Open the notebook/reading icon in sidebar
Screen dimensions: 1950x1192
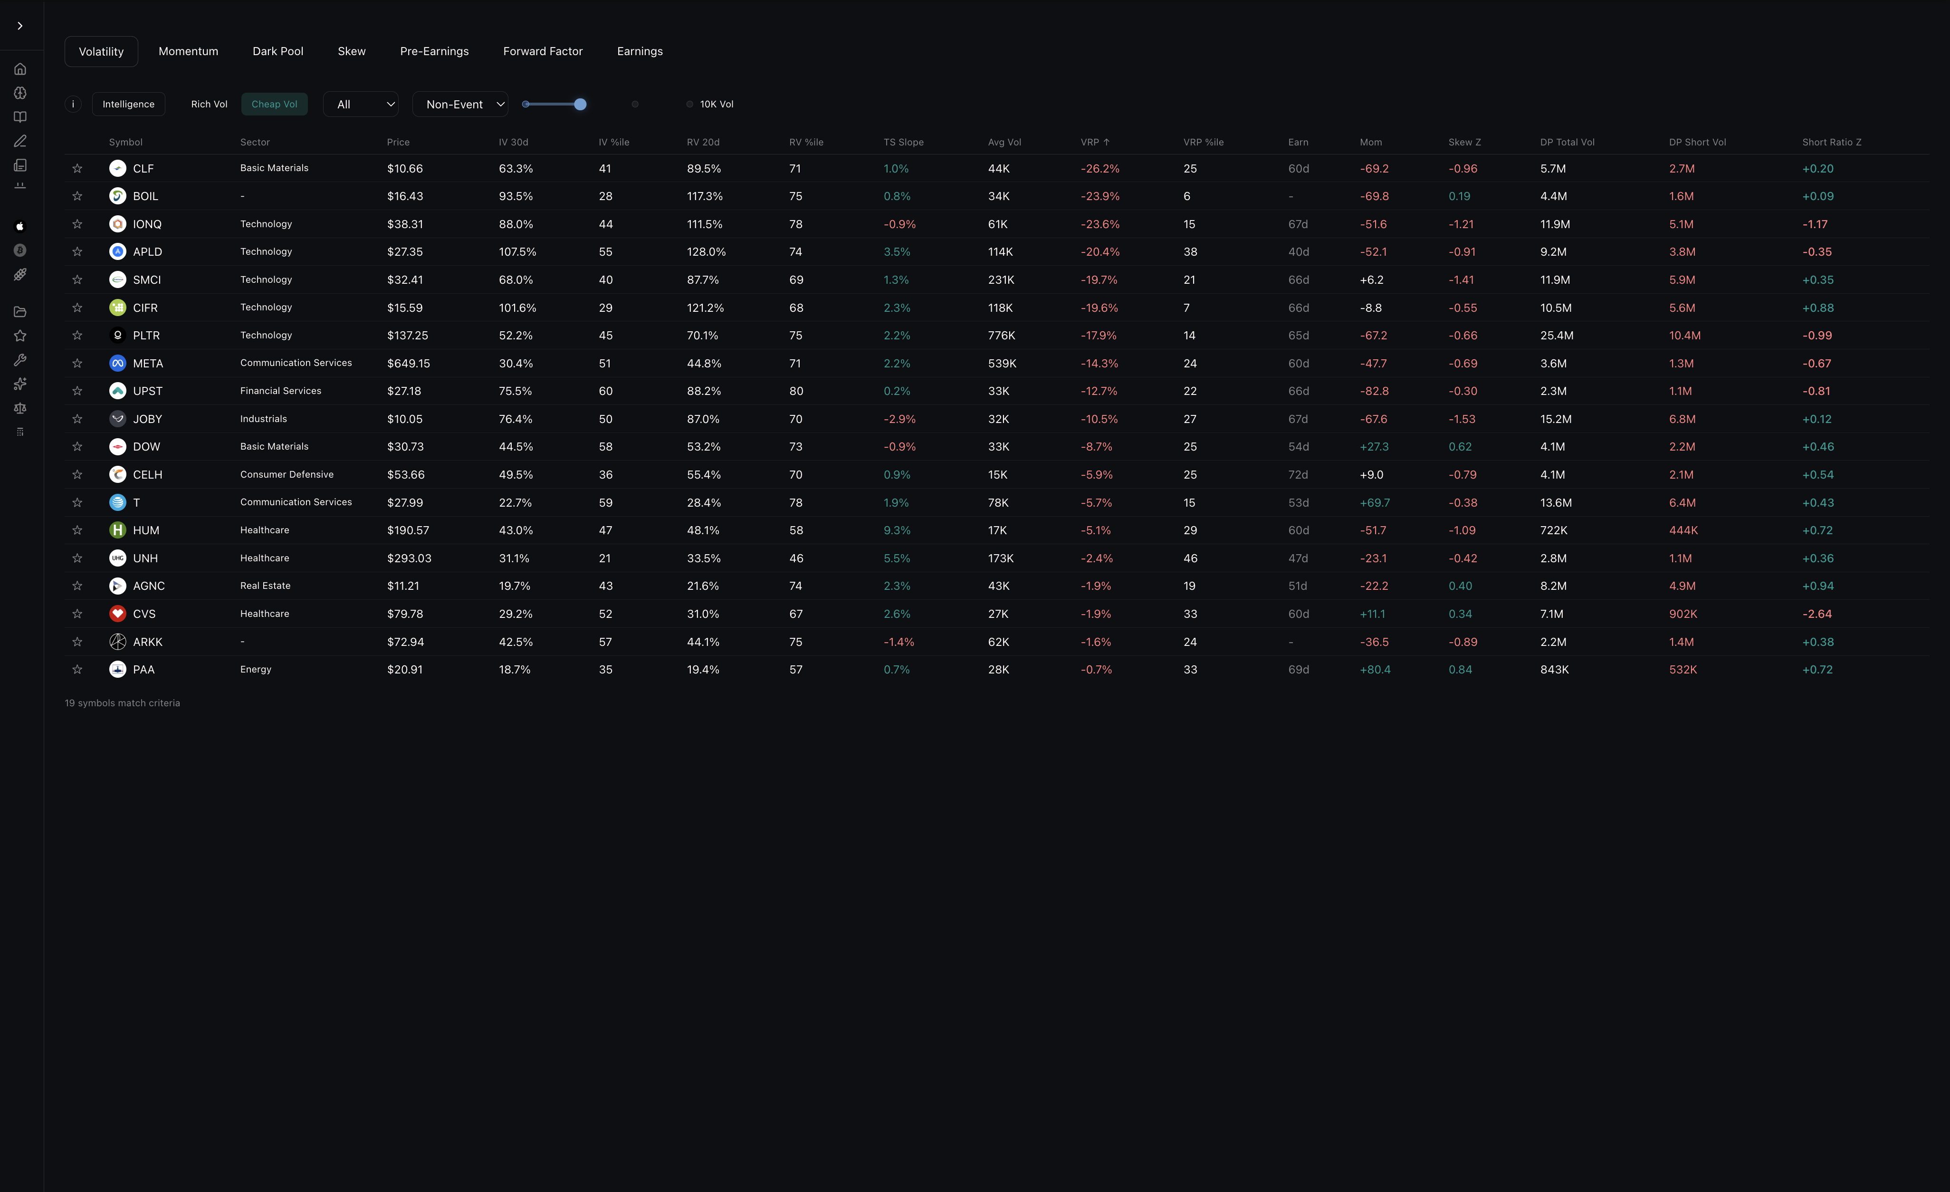click(x=20, y=116)
